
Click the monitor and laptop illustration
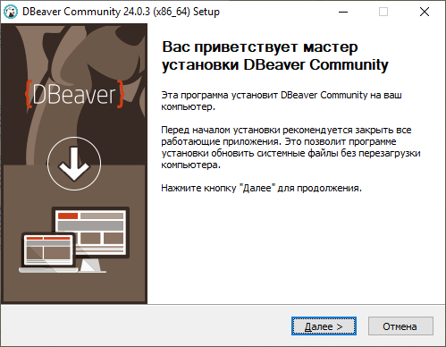tap(74, 240)
